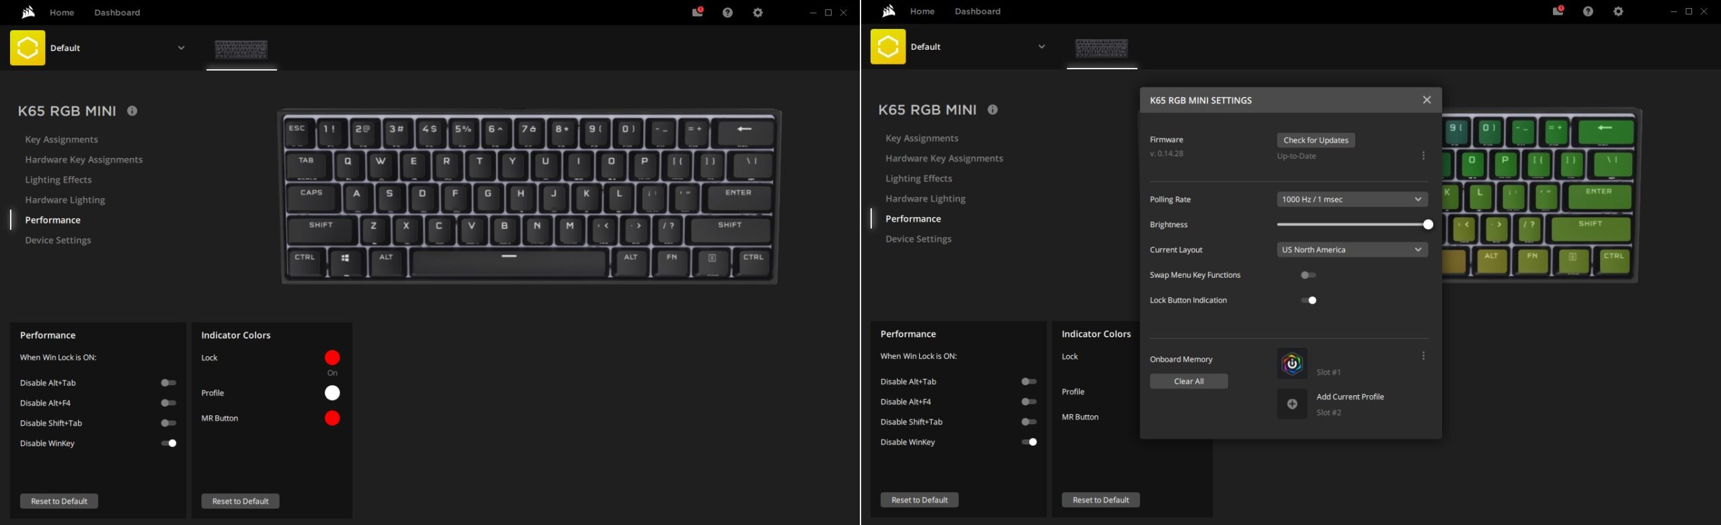
Task: Enable Swap Menu Key Functions switch
Action: [x=1308, y=275]
